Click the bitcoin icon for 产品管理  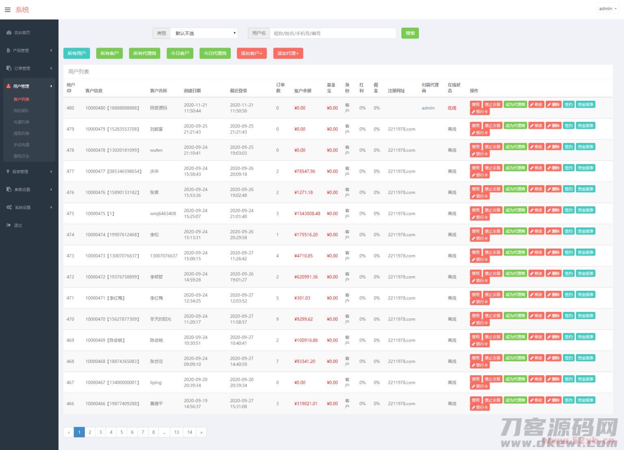pyautogui.click(x=9, y=51)
